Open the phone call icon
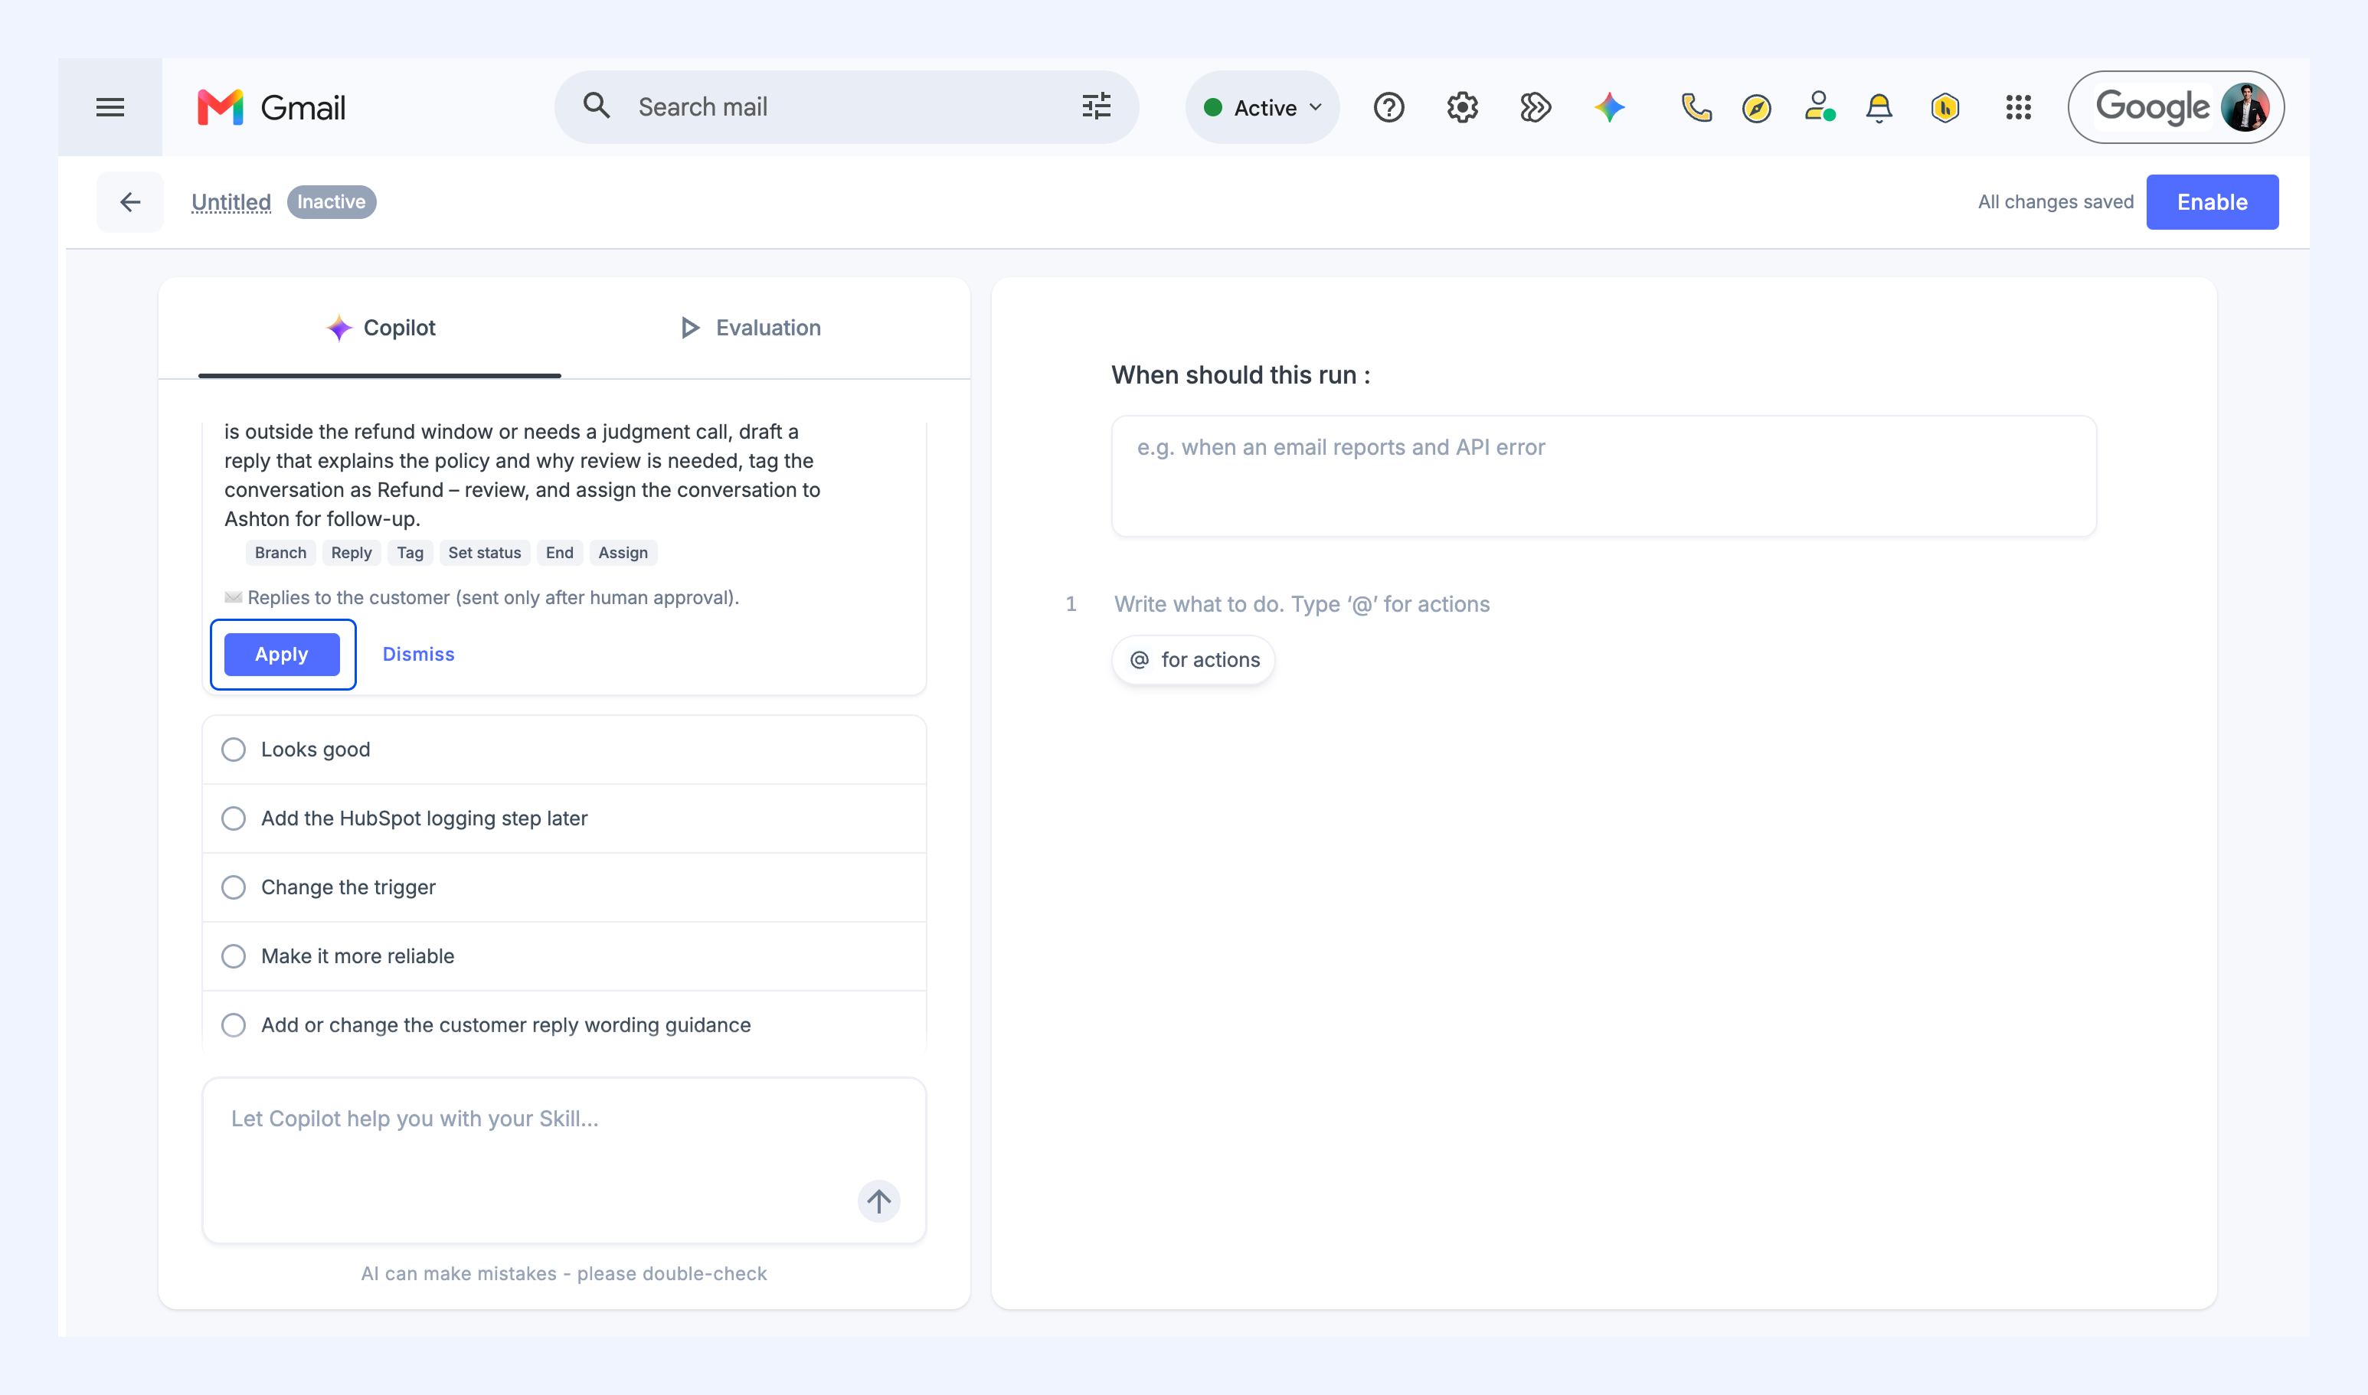This screenshot has height=1395, width=2368. coord(1696,107)
